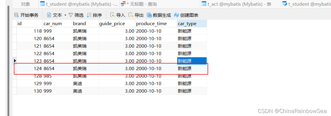Click the 创建图表 button label

pos(189,15)
